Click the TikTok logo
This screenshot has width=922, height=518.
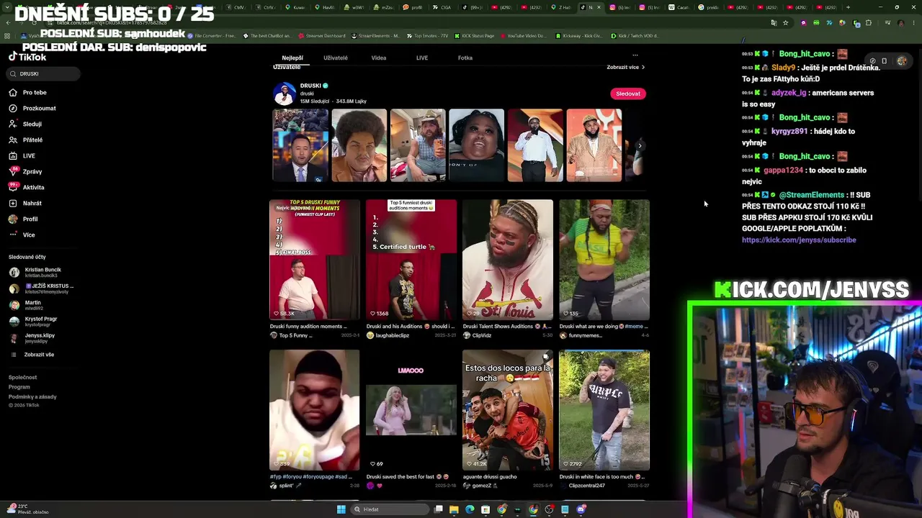[27, 57]
